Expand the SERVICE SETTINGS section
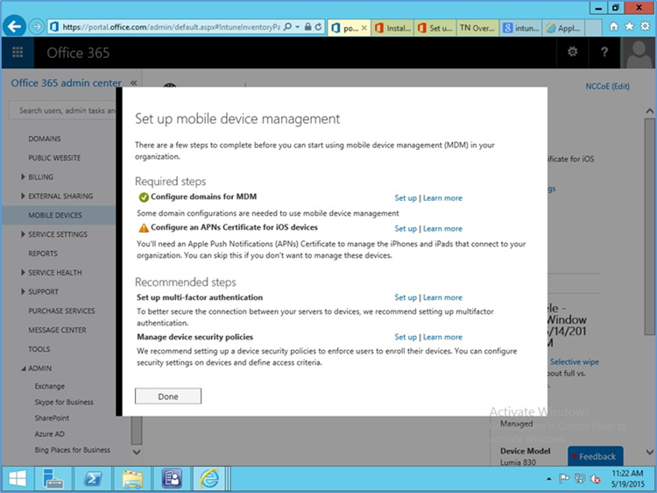657x493 pixels. point(23,234)
